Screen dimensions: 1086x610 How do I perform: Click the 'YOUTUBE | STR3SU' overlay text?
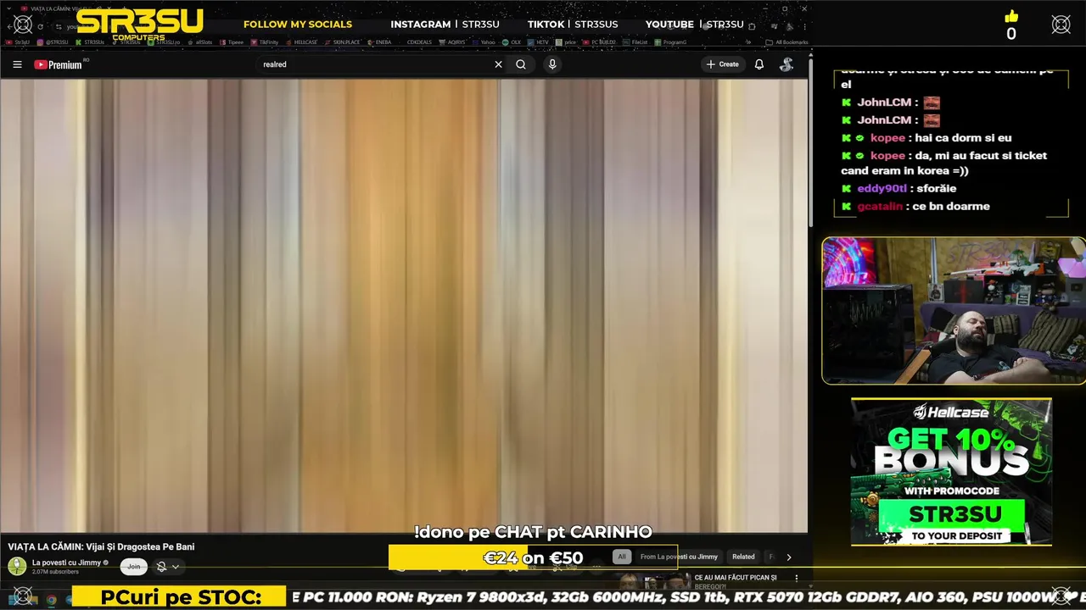click(694, 24)
